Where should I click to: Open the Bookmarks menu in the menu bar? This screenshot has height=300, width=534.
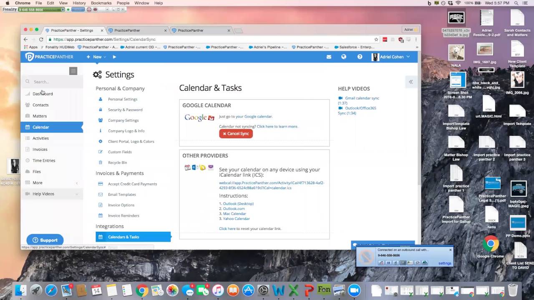101,3
